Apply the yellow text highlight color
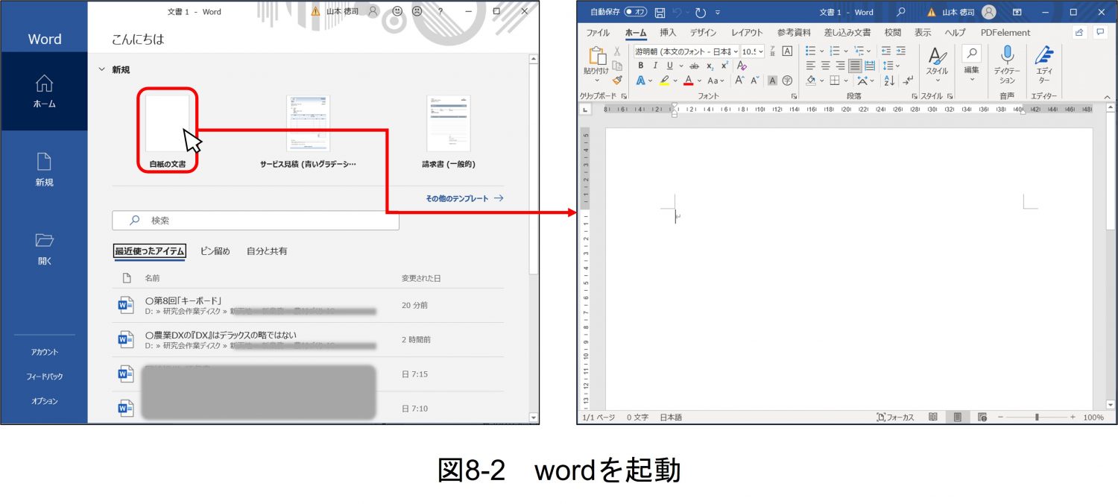1118x504 pixels. pos(664,81)
